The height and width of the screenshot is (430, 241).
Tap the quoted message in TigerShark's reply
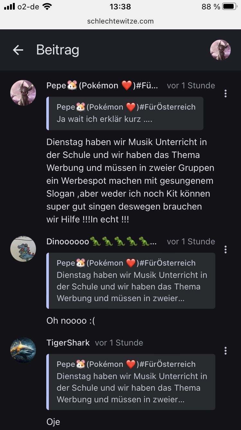point(131,382)
